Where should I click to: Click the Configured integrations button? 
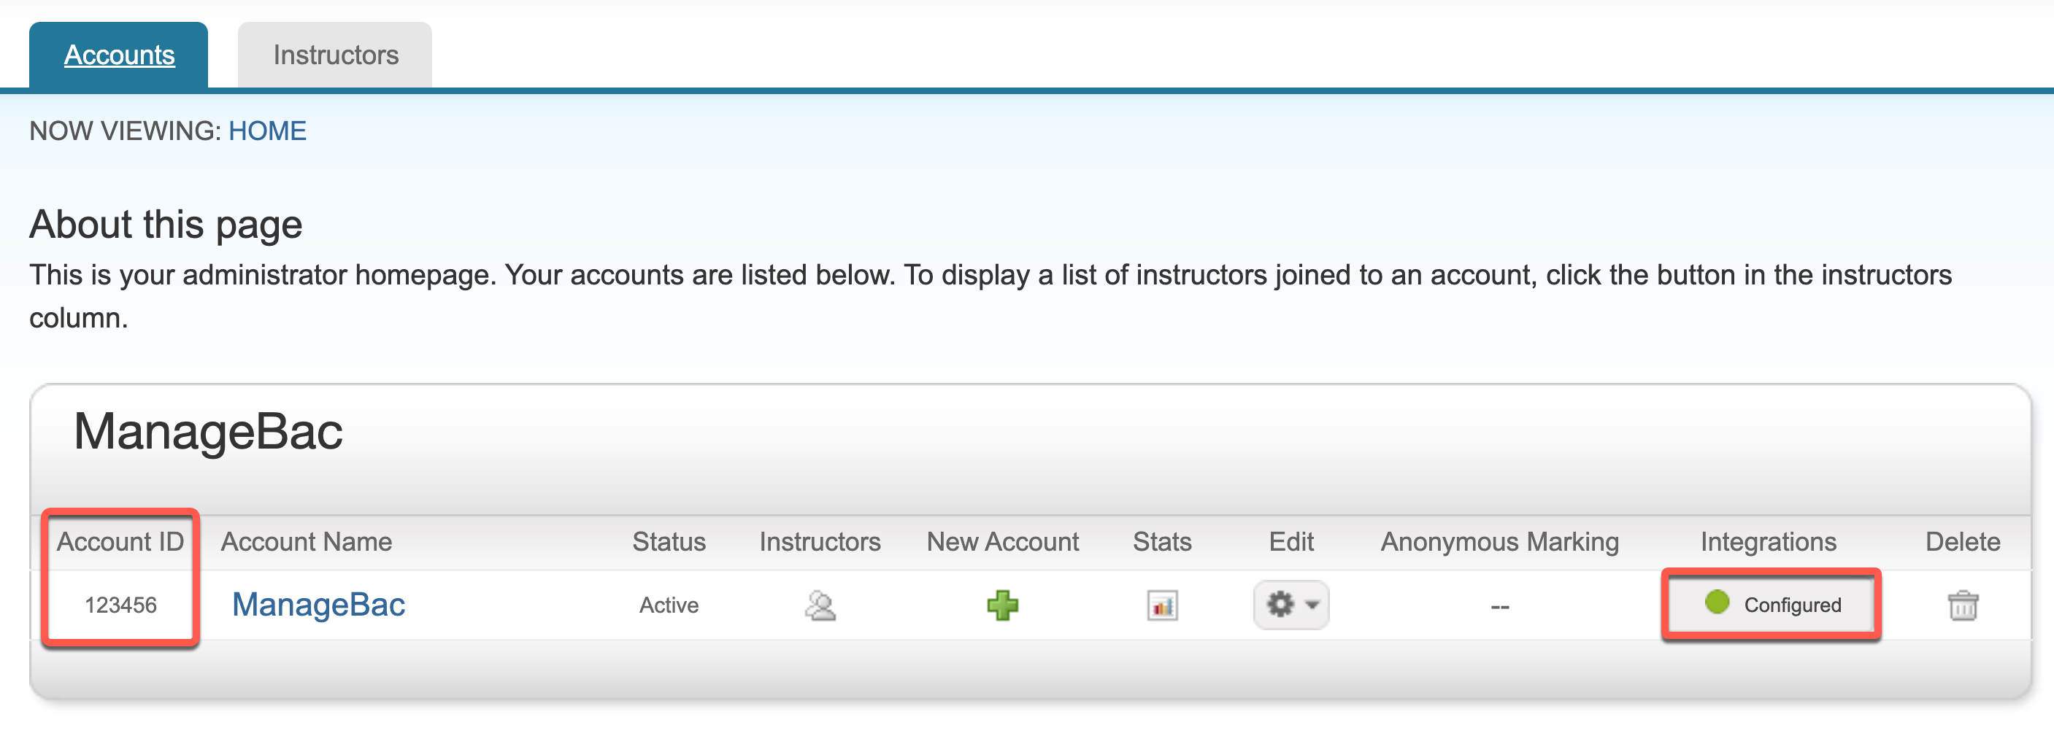pyautogui.click(x=1771, y=605)
